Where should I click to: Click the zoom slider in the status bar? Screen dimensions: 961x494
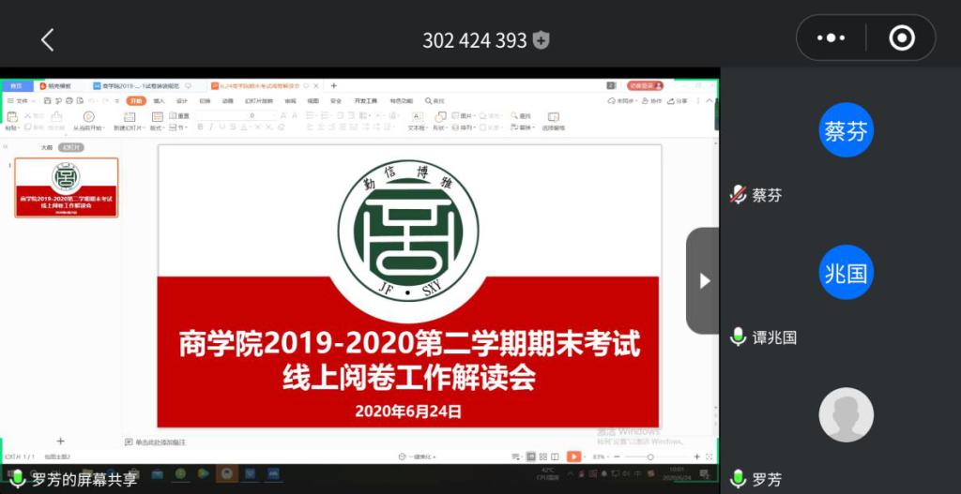651,457
